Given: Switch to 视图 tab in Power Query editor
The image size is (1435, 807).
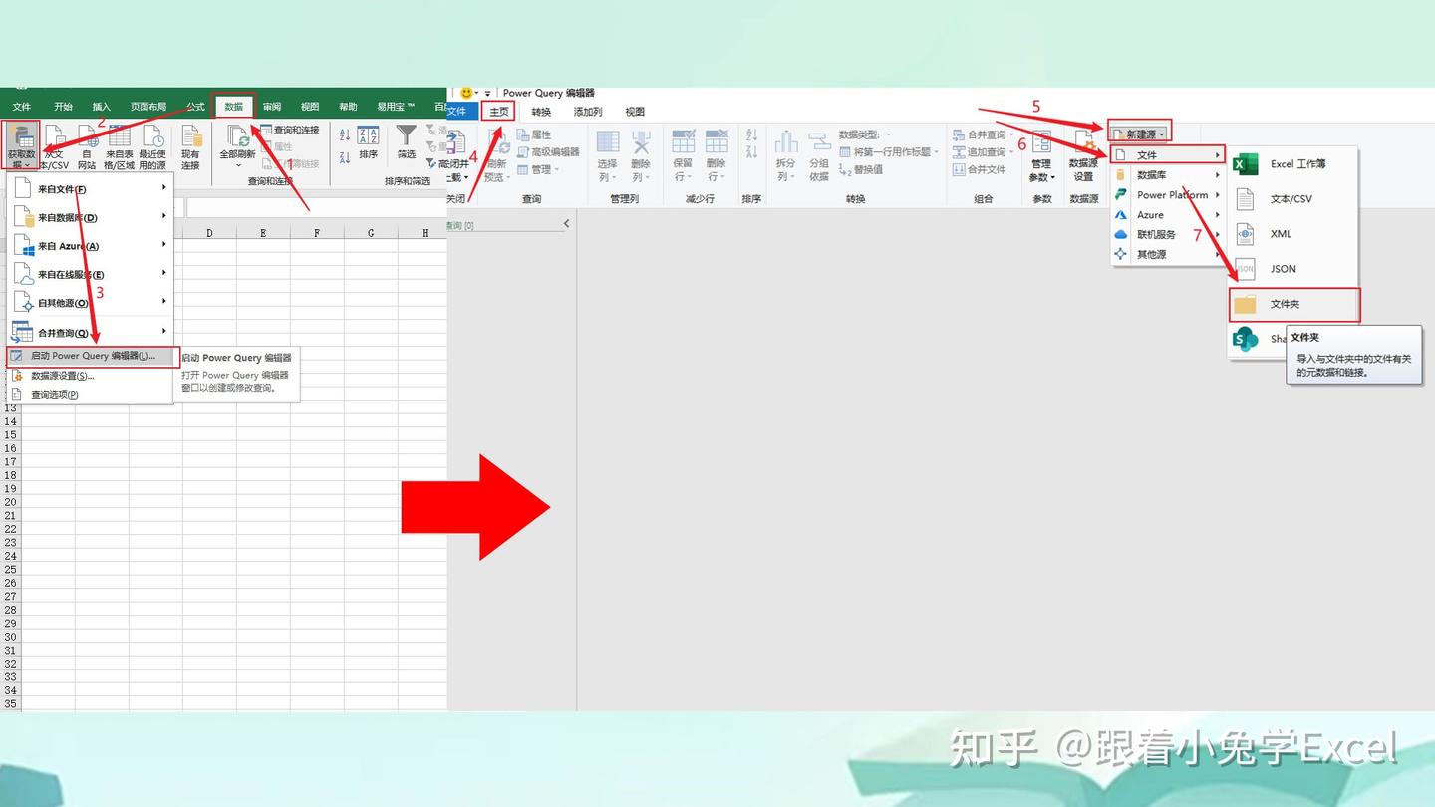Looking at the screenshot, I should pos(635,112).
